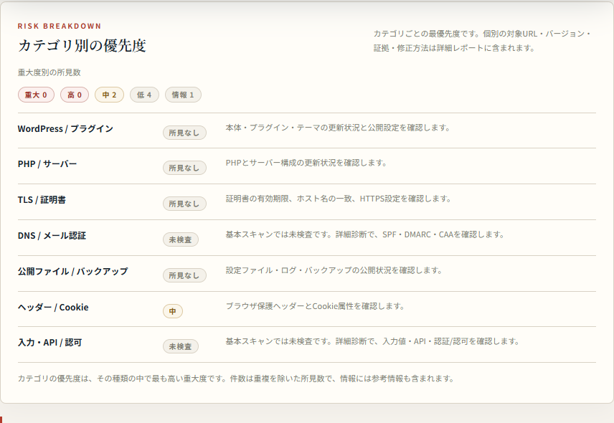Click the 証明書の有効期限 description text
Image resolution: width=614 pixels, height=423 pixels.
[339, 199]
